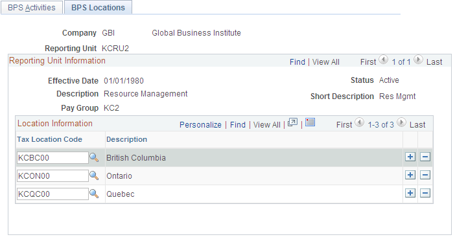Show previous Location Information rows

[359, 122]
